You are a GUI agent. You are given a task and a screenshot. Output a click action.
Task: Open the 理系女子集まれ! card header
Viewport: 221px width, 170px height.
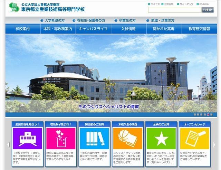(x=61, y=124)
